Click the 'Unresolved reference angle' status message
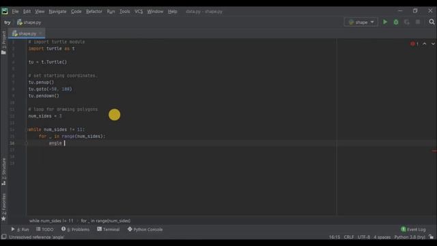437x246 pixels. [36, 237]
